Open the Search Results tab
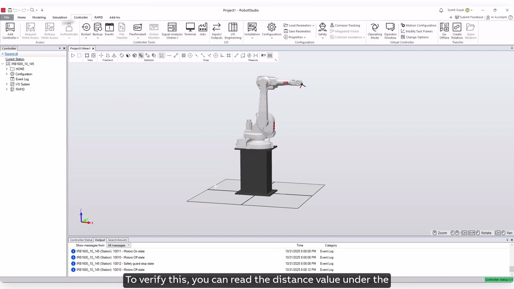This screenshot has height=289, width=514. pos(117,240)
